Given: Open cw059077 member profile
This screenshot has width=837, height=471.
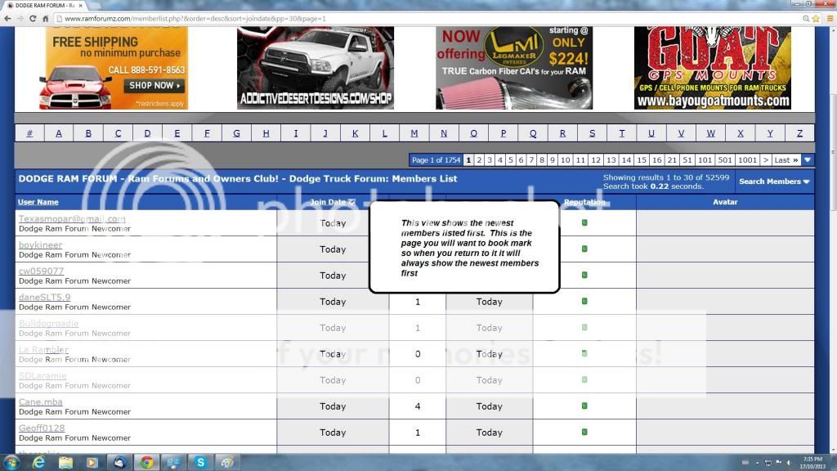Looking at the screenshot, I should 41,271.
